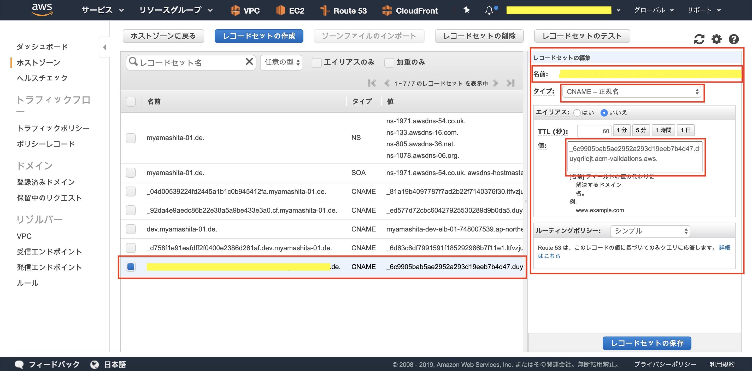Collapse the left navigation sidebar
Viewport: 752px width, 371px height.
(104, 47)
